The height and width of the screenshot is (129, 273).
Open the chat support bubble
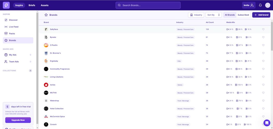[x=267, y=123]
